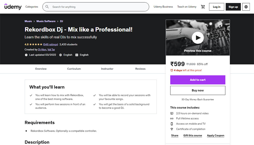The height and width of the screenshot is (145, 254).
Task: Open instructor Dj Alon profile
Action: [42, 50]
